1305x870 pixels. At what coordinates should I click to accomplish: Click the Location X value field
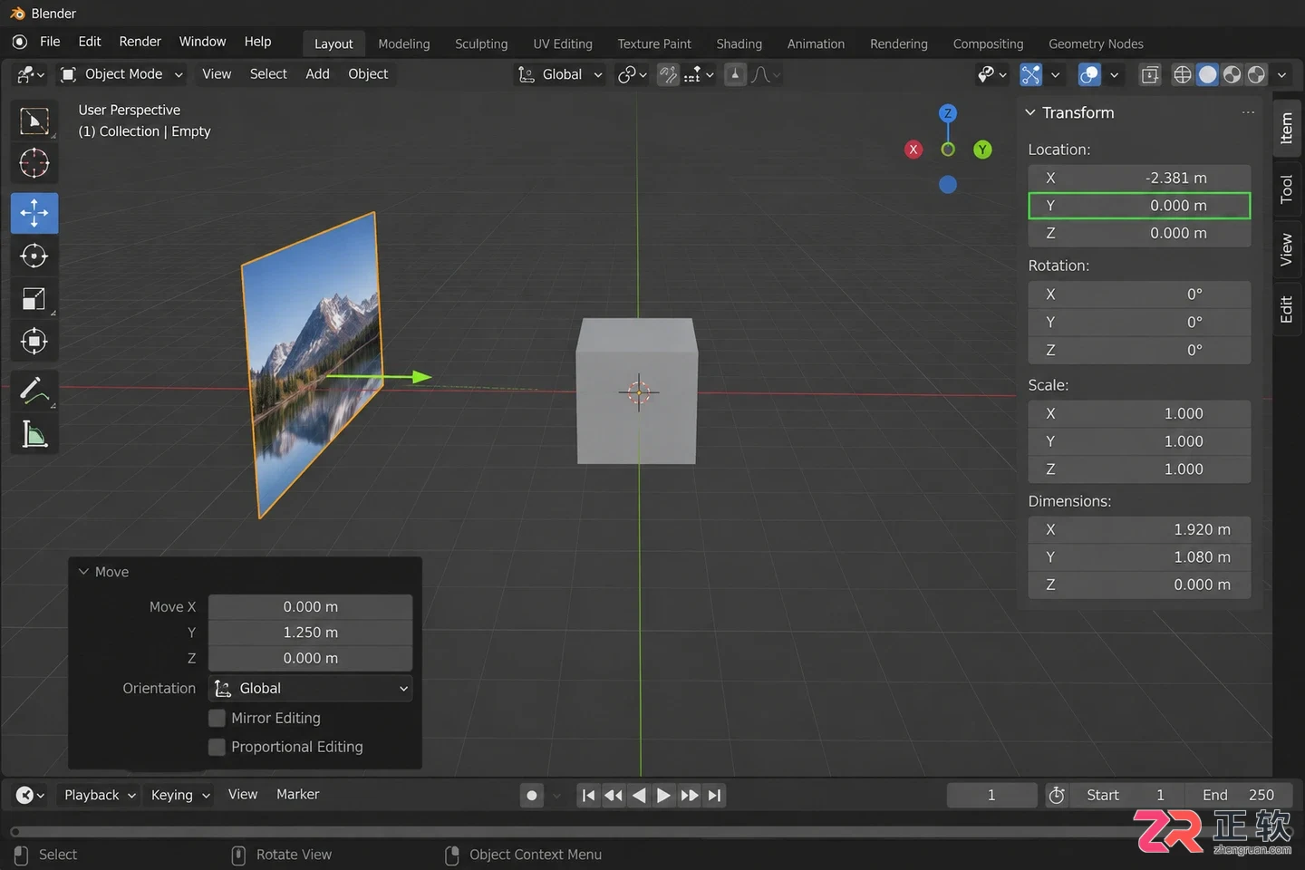click(x=1139, y=178)
